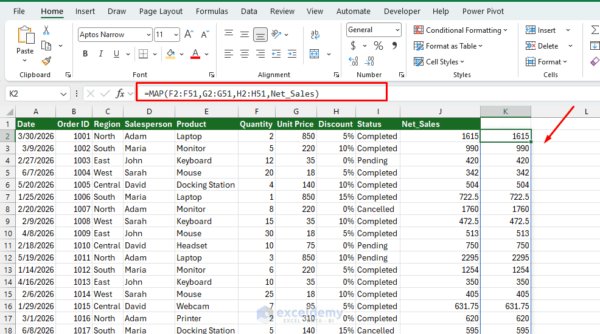Click the Paste clipboard icon
The height and width of the screenshot is (334, 600).
click(x=26, y=35)
